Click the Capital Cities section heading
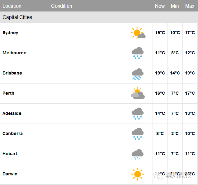This screenshot has width=198, height=185. pyautogui.click(x=17, y=17)
